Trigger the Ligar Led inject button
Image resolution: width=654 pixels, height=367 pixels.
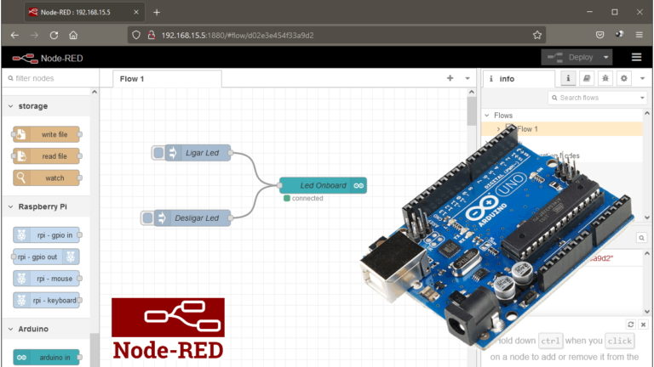pyautogui.click(x=158, y=153)
